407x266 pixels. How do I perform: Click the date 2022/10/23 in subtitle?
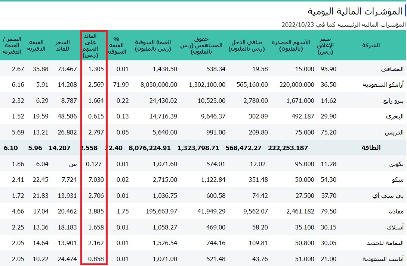click(298, 25)
